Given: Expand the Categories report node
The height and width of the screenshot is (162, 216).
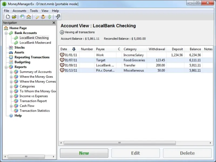Looking at the screenshot, I should tap(11, 87).
